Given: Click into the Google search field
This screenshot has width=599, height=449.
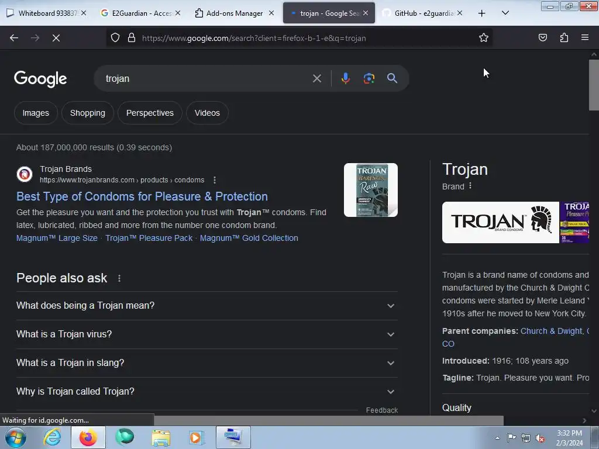Looking at the screenshot, I should (206, 79).
